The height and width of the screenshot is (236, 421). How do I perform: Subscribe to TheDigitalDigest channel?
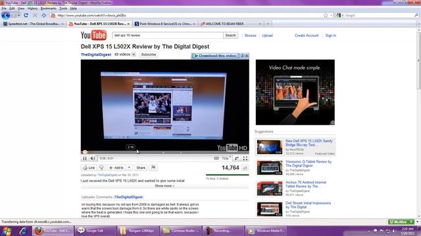149,54
